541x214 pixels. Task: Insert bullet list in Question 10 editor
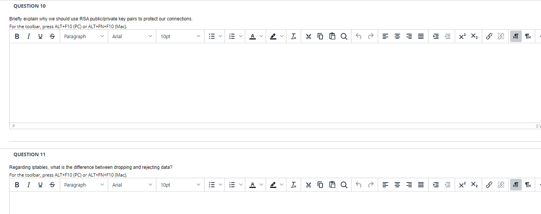pyautogui.click(x=211, y=36)
